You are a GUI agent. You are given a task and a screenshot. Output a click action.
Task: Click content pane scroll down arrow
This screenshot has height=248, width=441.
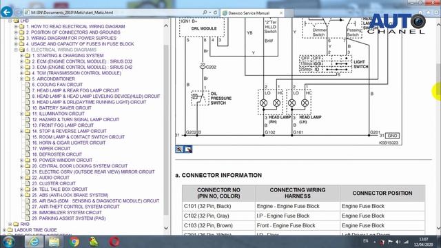coord(438,228)
